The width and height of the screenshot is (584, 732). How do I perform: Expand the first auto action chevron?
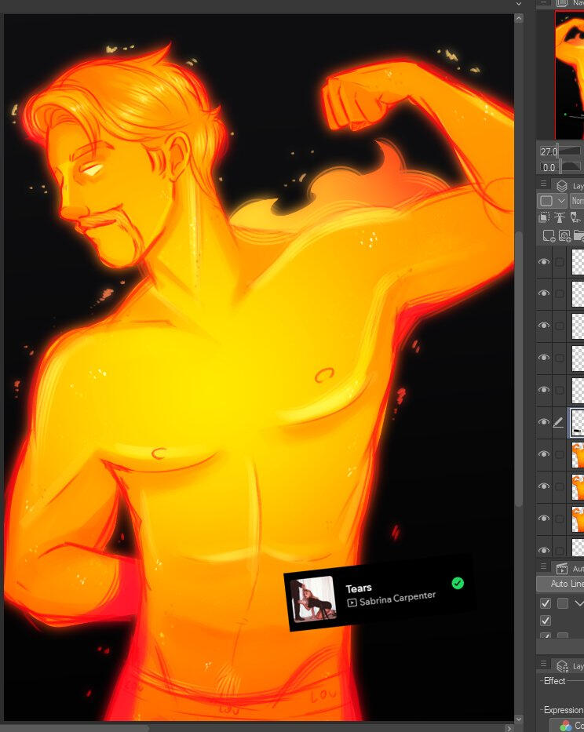pyautogui.click(x=579, y=603)
